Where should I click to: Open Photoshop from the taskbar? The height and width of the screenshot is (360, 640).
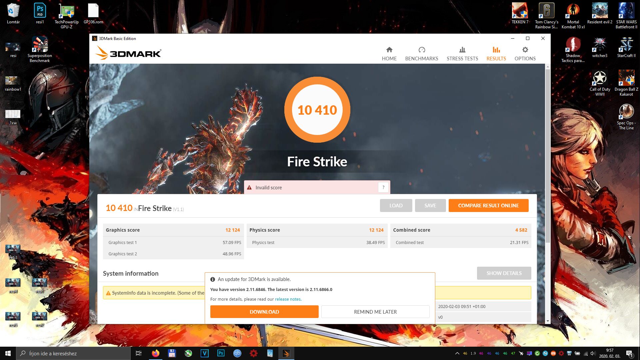[221, 353]
